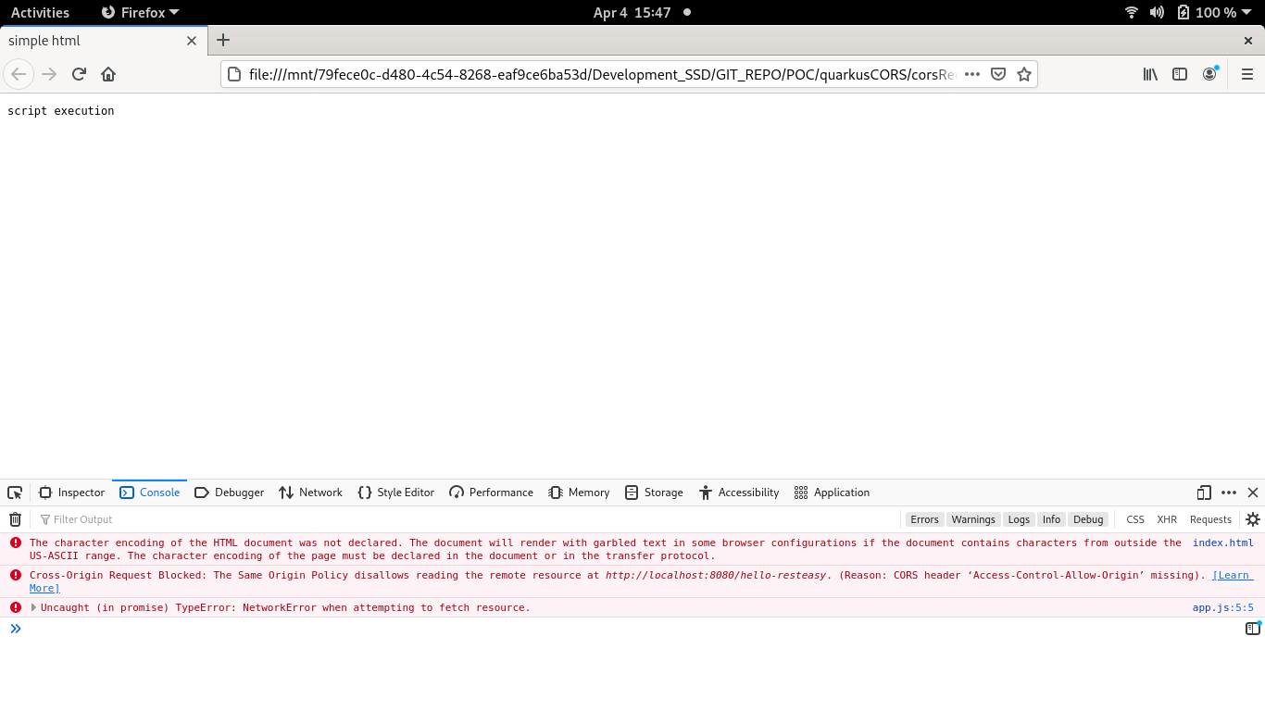
Task: Close the 'simple html' tab
Action: coord(192,41)
